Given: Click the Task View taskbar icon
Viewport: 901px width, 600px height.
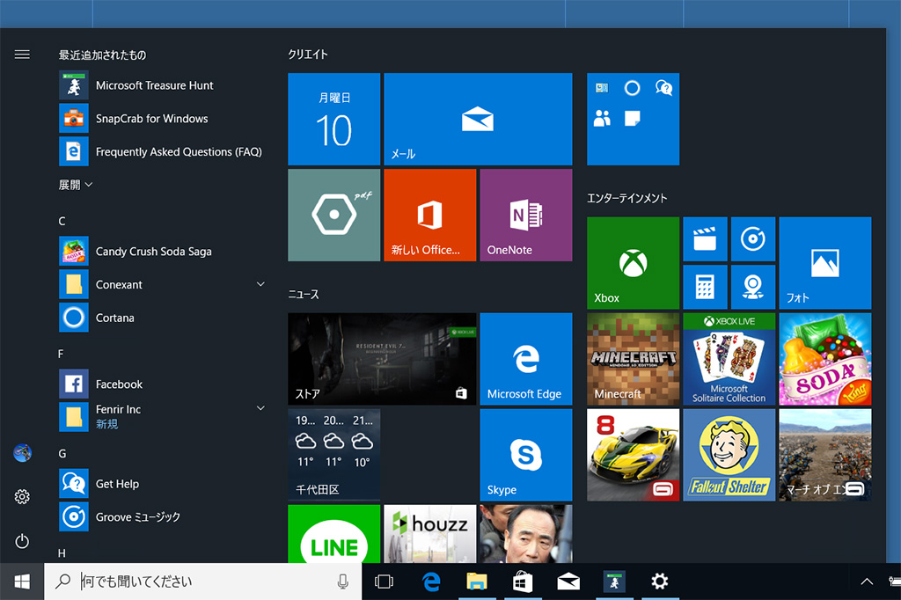Looking at the screenshot, I should tap(384, 582).
